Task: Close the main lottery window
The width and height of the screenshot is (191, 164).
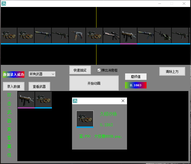Action: pos(184,3)
